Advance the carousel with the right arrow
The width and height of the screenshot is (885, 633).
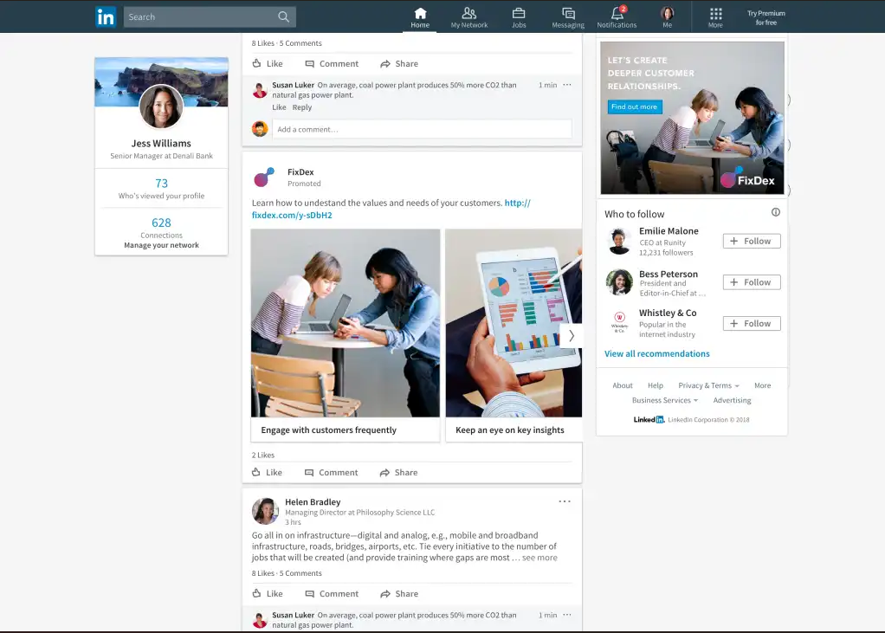coord(572,336)
